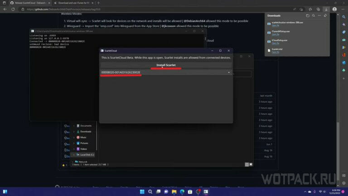Image resolution: width=348 pixels, height=196 pixels.
Task: Expand Local Disk (C:) in the tree
Action: click(x=74, y=155)
